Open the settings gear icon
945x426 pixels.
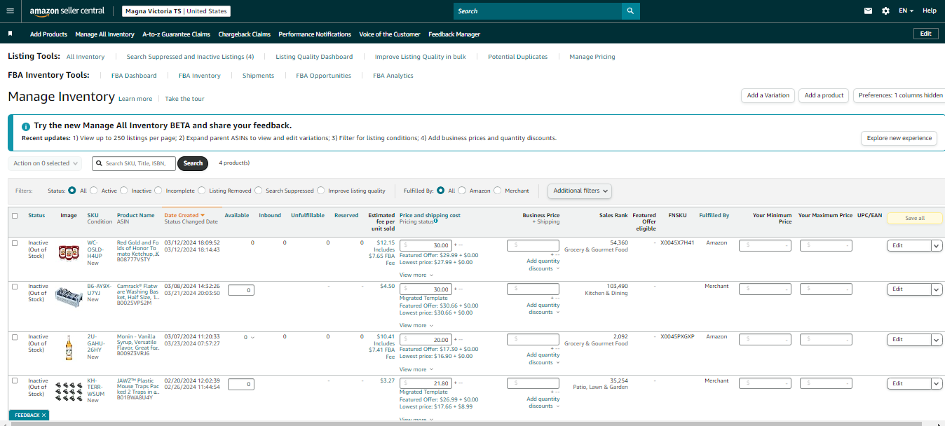tap(885, 11)
